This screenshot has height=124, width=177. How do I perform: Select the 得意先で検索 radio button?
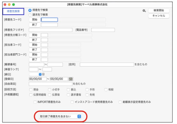[30, 10]
